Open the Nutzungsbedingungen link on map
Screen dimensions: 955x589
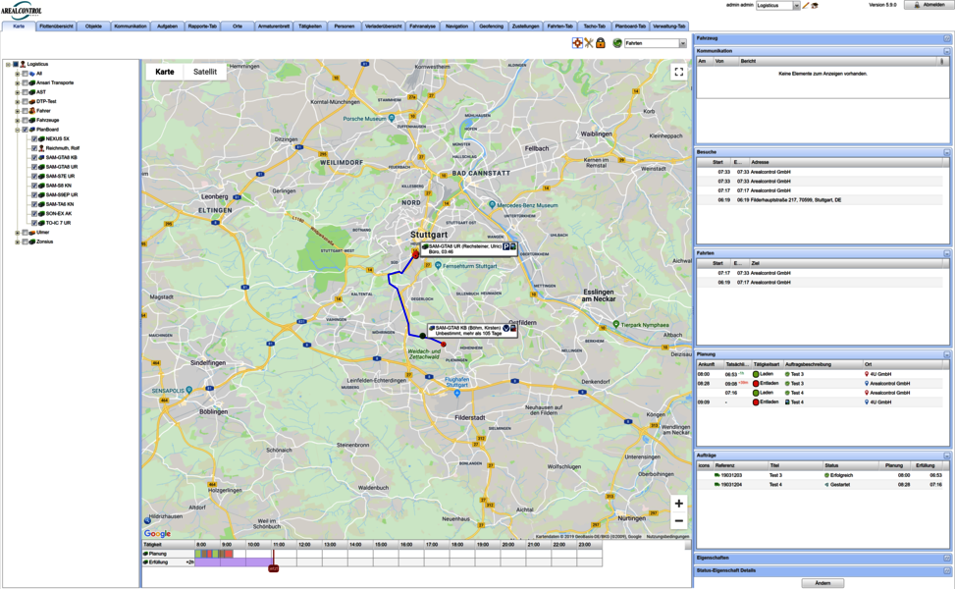pyautogui.click(x=667, y=537)
